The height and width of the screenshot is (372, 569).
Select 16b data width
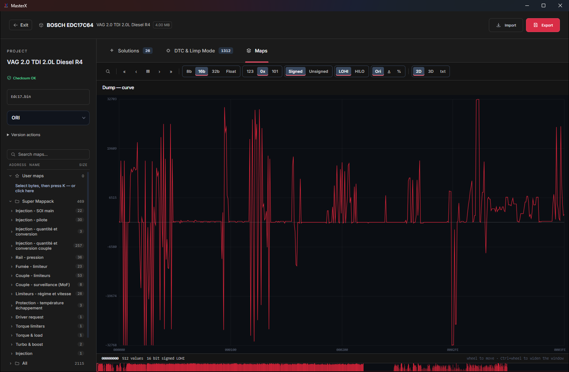coord(202,71)
